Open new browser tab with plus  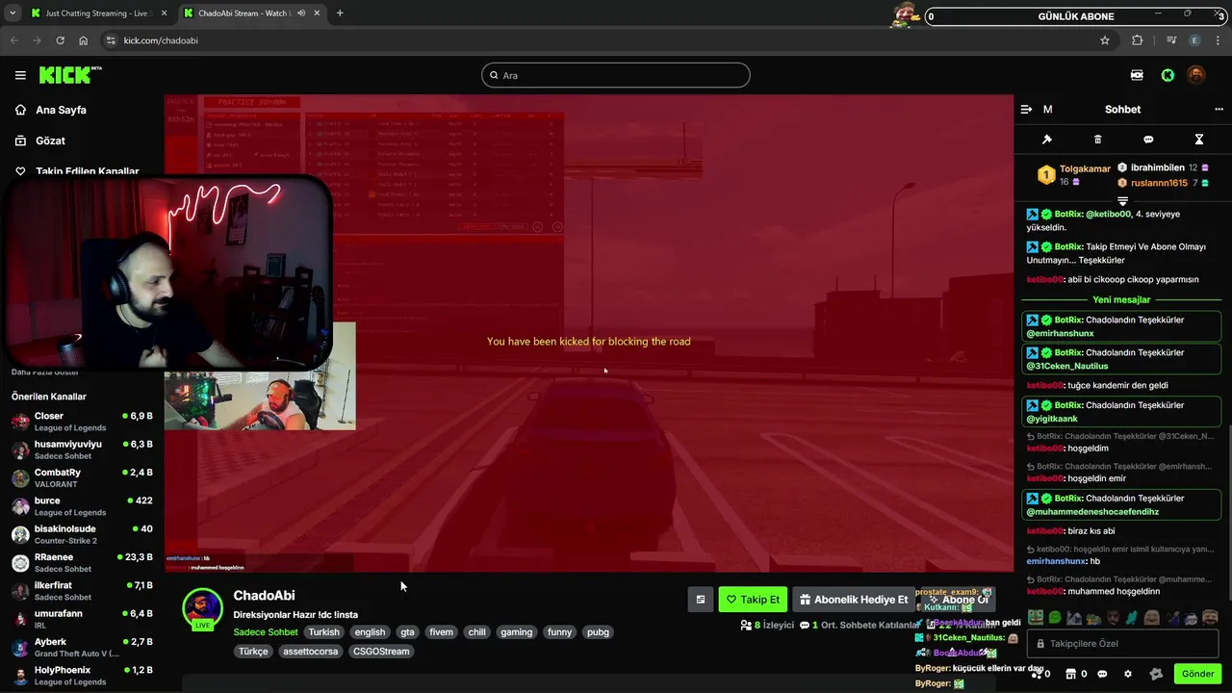click(340, 13)
